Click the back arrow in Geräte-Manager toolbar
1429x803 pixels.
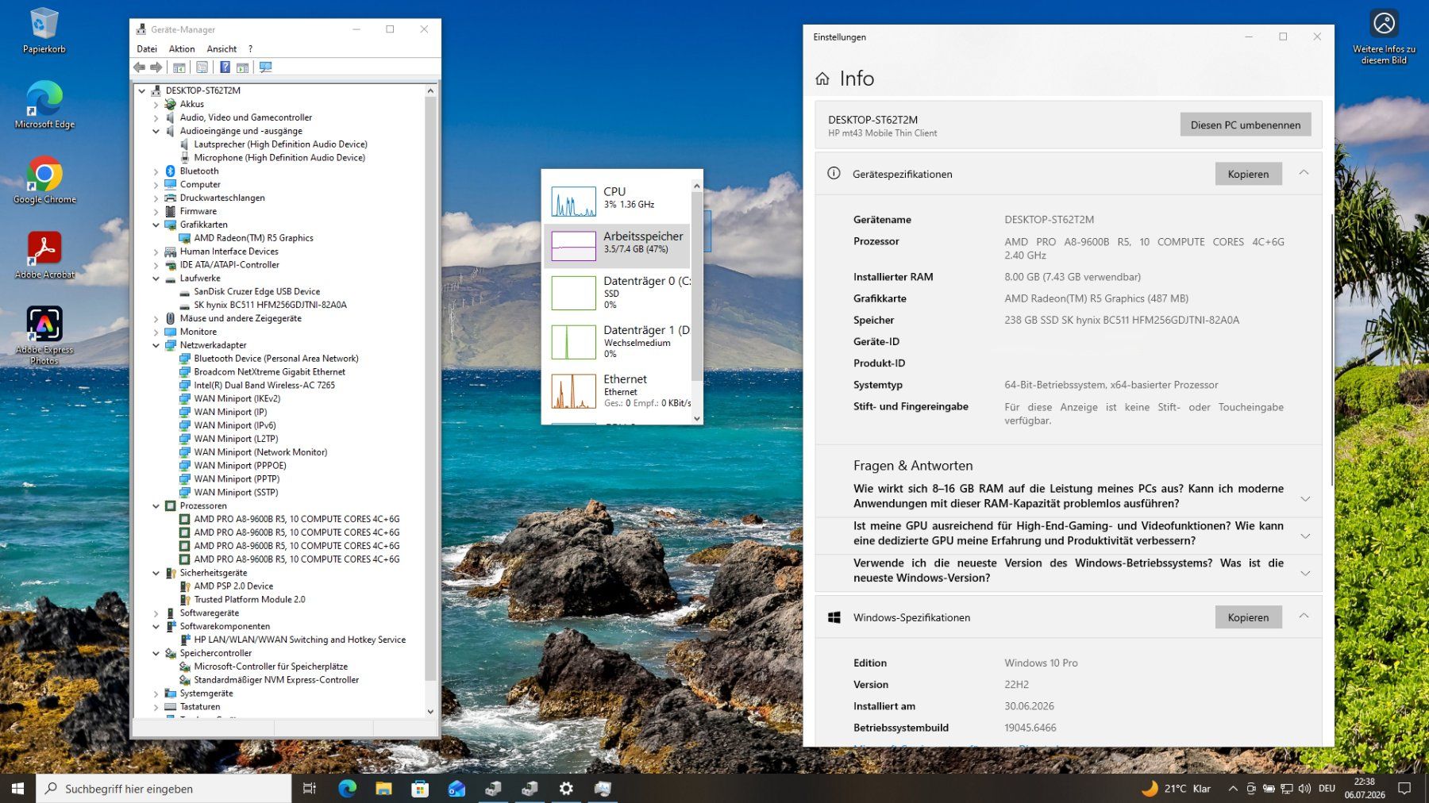click(140, 67)
